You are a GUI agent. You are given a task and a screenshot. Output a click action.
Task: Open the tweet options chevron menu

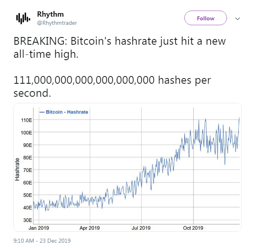tap(238, 19)
